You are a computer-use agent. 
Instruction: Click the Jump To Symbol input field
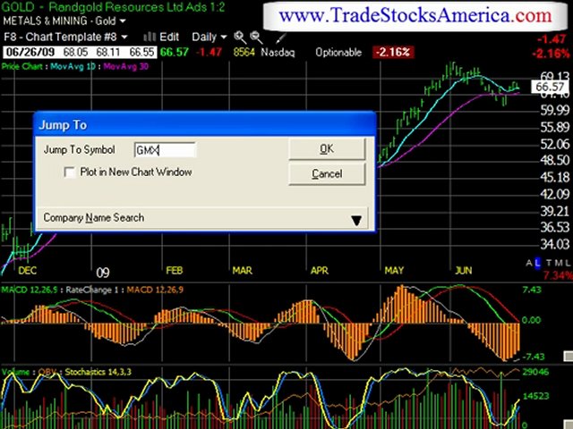click(165, 150)
